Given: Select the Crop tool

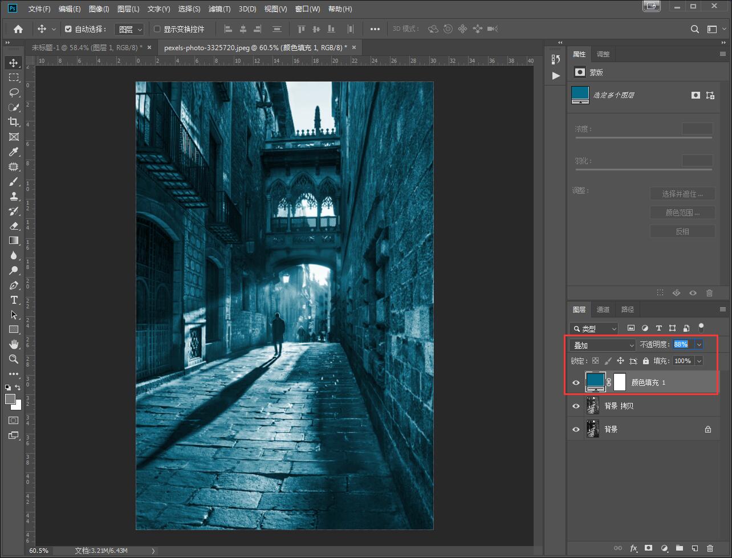Looking at the screenshot, I should [x=14, y=122].
